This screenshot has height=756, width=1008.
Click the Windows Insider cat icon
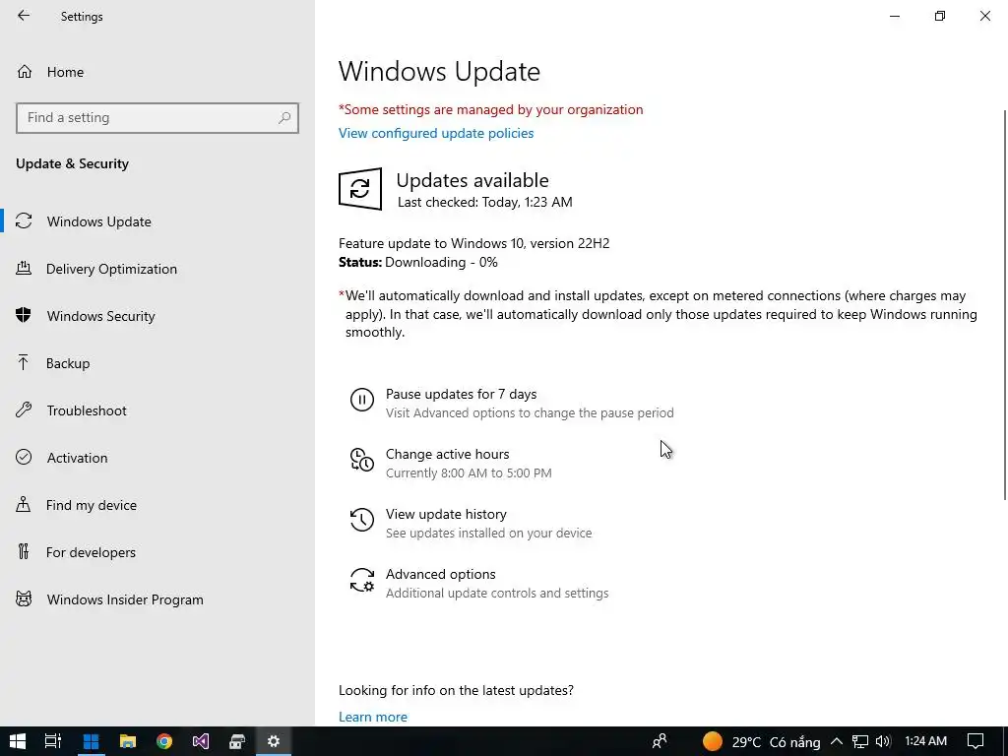click(24, 599)
